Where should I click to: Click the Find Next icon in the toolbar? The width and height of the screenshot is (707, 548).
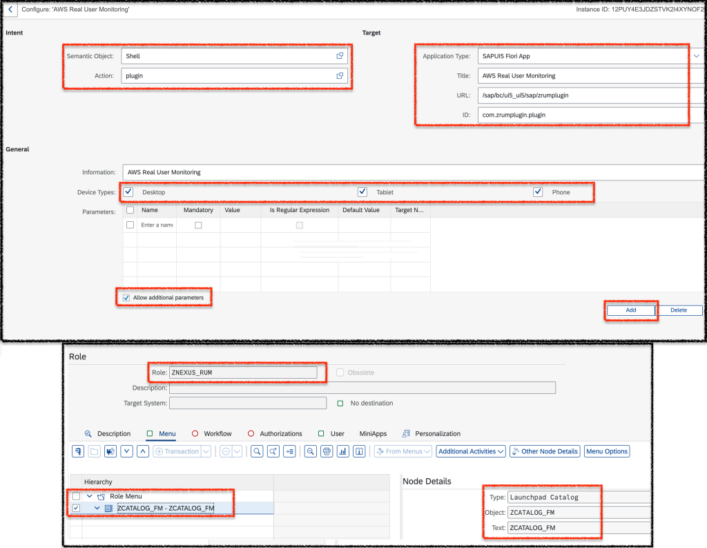pyautogui.click(x=275, y=451)
